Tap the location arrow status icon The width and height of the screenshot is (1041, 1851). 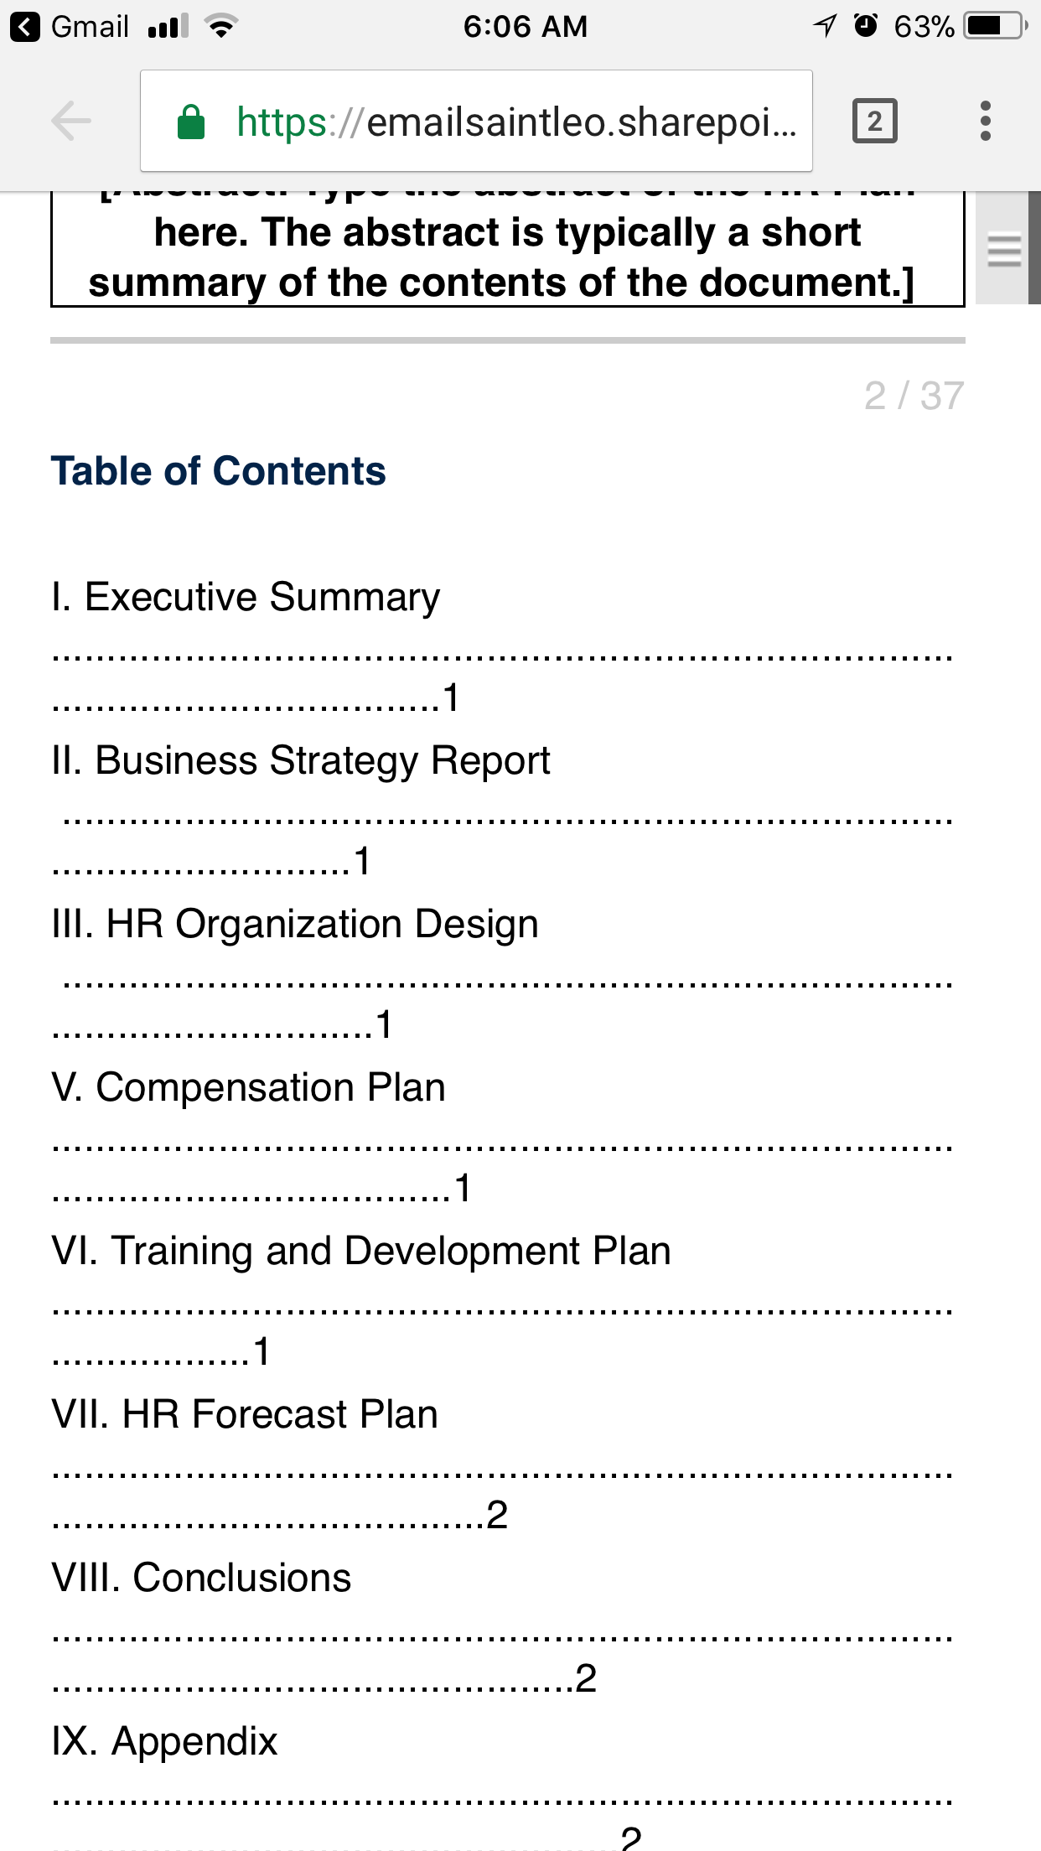pos(825,26)
